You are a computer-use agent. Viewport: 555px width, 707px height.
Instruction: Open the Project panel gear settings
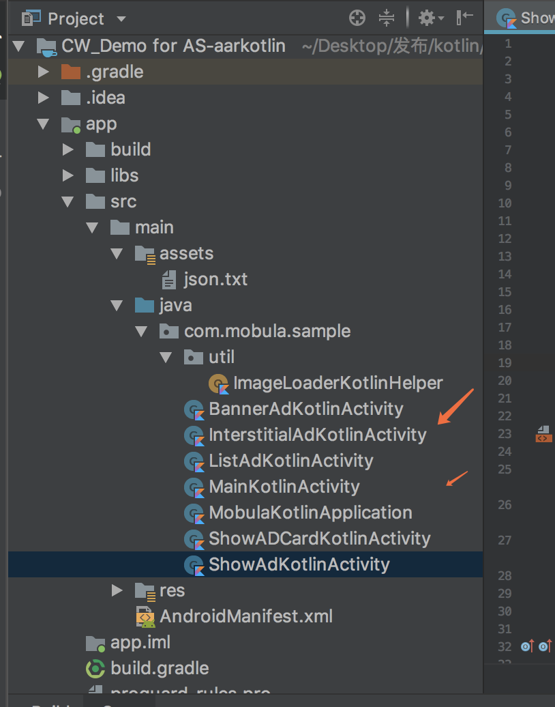click(431, 18)
